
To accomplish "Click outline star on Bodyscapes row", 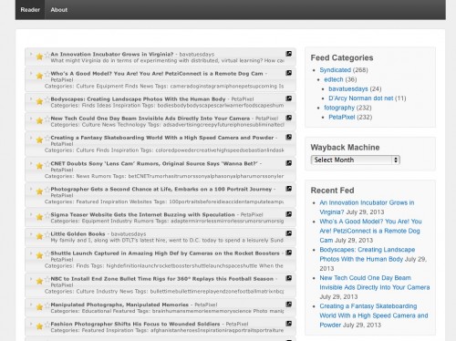I will (47, 99).
